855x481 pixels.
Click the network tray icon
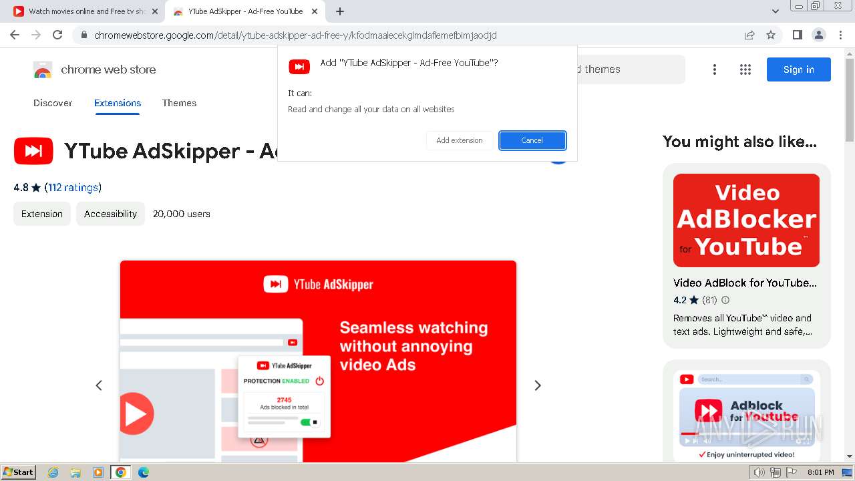coord(775,472)
